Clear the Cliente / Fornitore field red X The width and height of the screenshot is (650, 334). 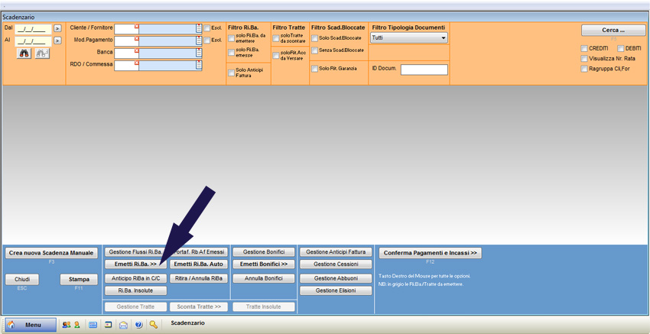136,26
